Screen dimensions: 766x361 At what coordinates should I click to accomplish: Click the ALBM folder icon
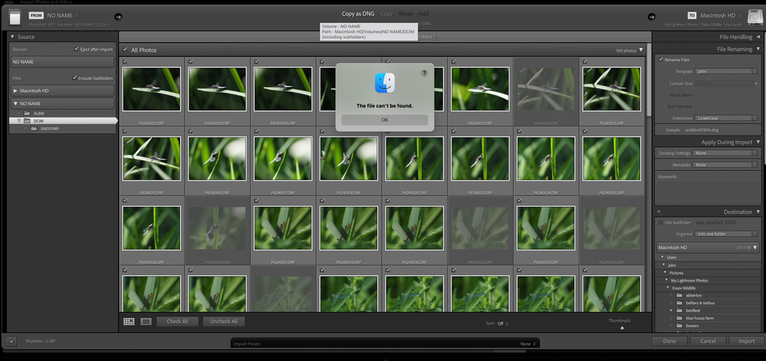click(28, 113)
